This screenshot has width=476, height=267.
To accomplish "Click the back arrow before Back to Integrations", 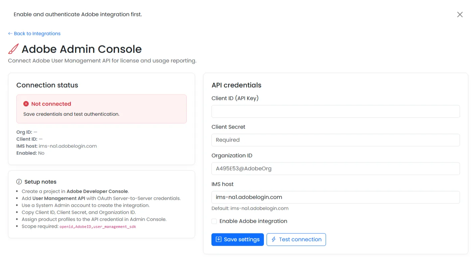I will (10, 34).
